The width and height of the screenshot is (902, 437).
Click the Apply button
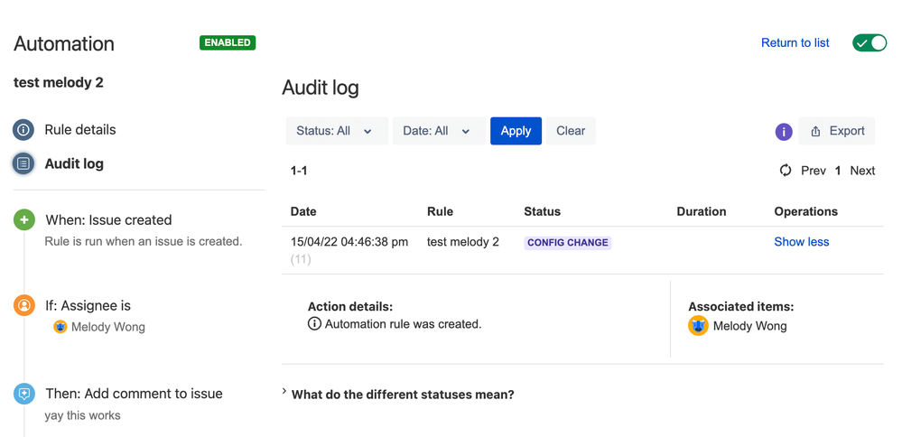pyautogui.click(x=516, y=131)
